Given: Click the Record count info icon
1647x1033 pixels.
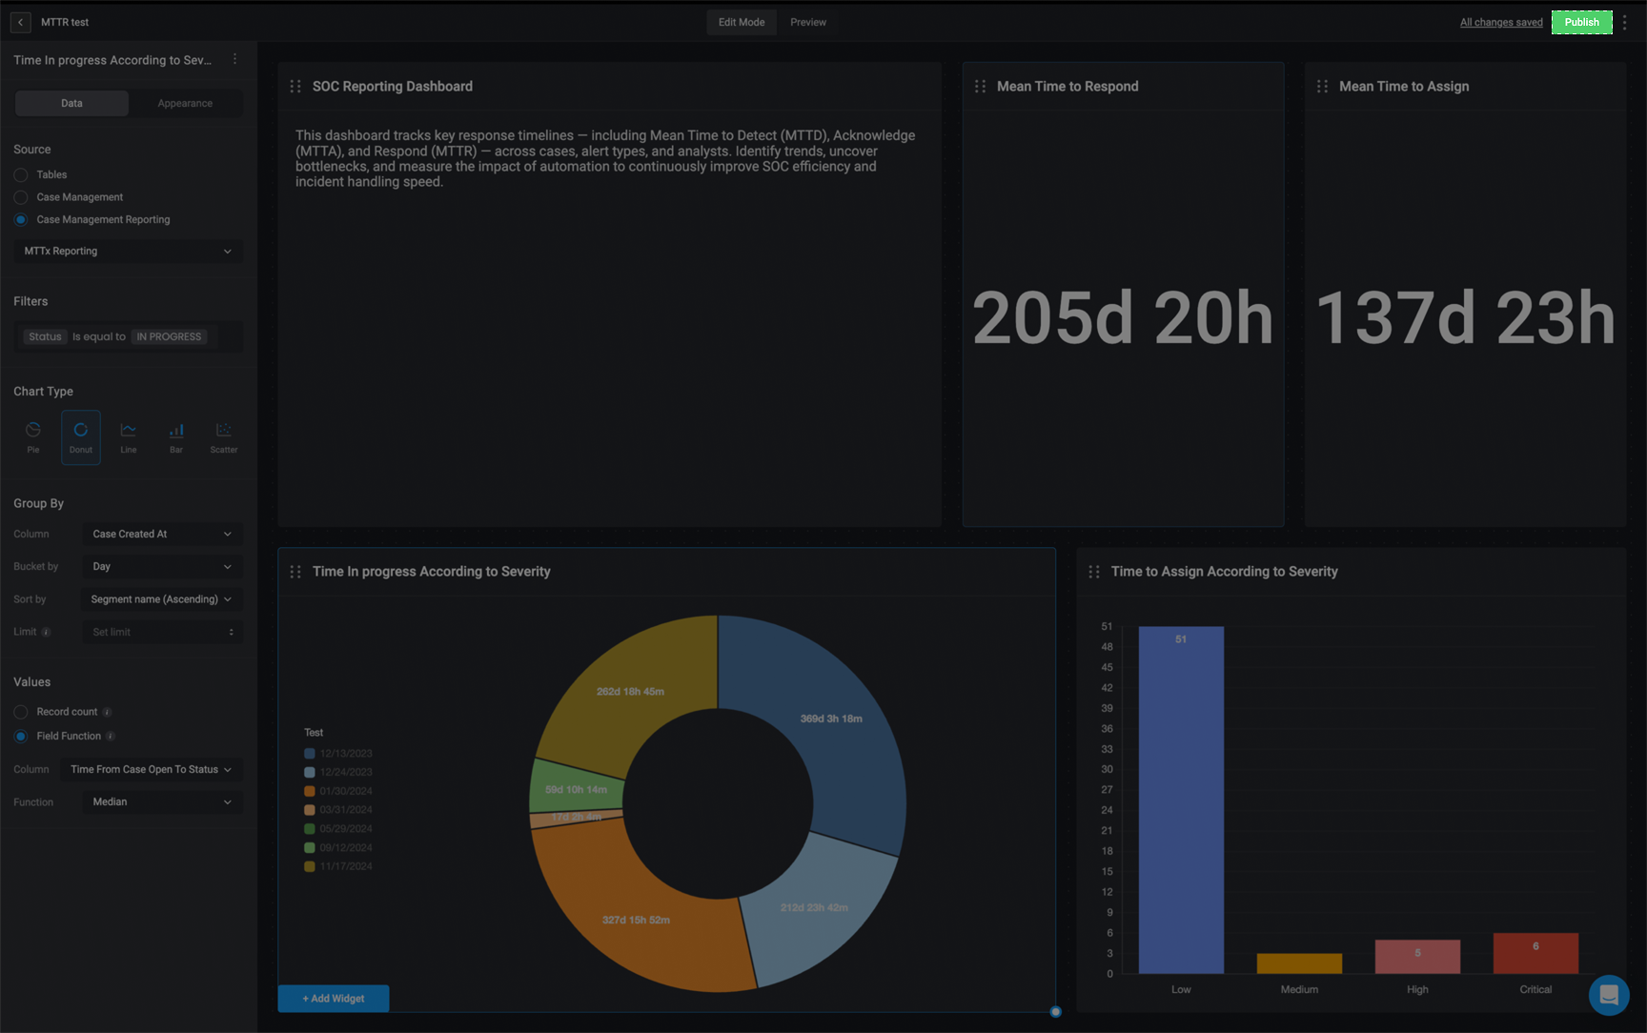Looking at the screenshot, I should (x=107, y=712).
